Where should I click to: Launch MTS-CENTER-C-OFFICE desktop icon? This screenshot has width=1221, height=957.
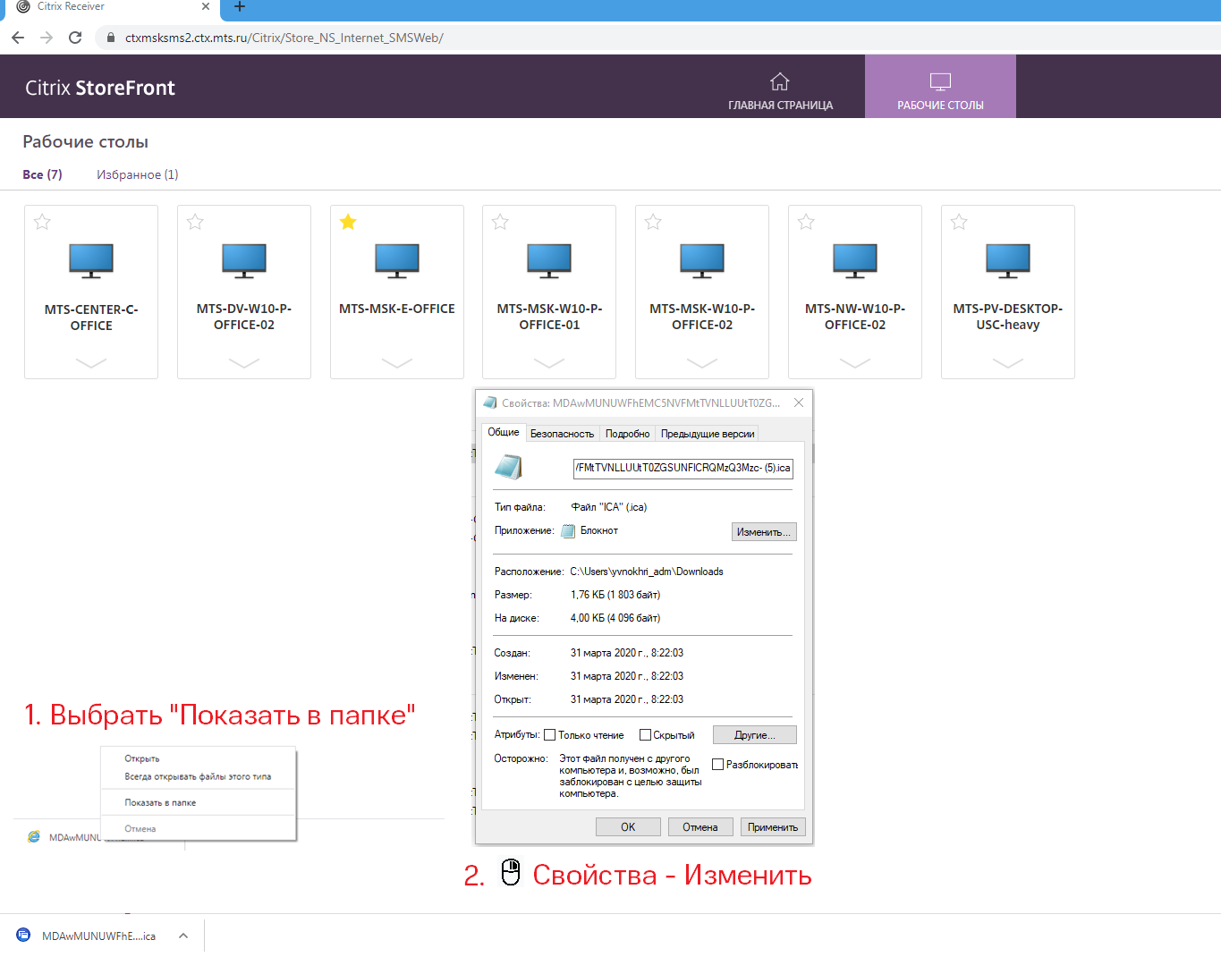[x=91, y=261]
